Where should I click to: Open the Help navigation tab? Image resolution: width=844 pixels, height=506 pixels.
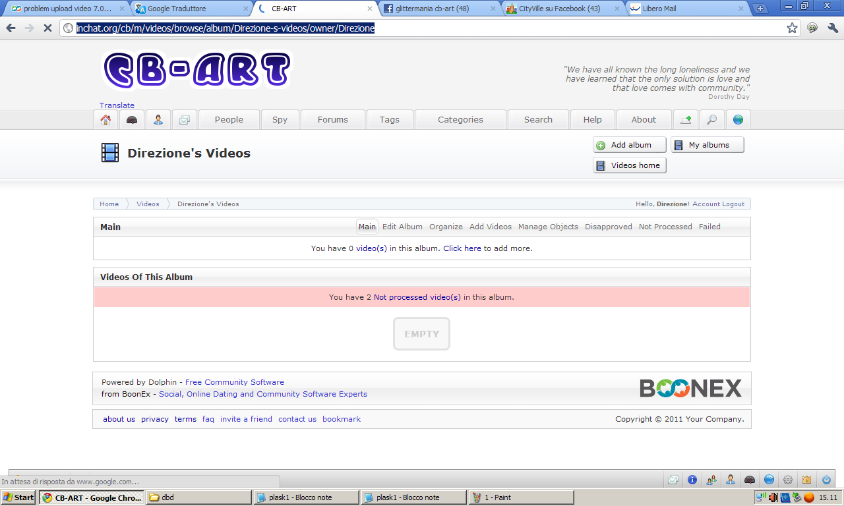point(593,120)
